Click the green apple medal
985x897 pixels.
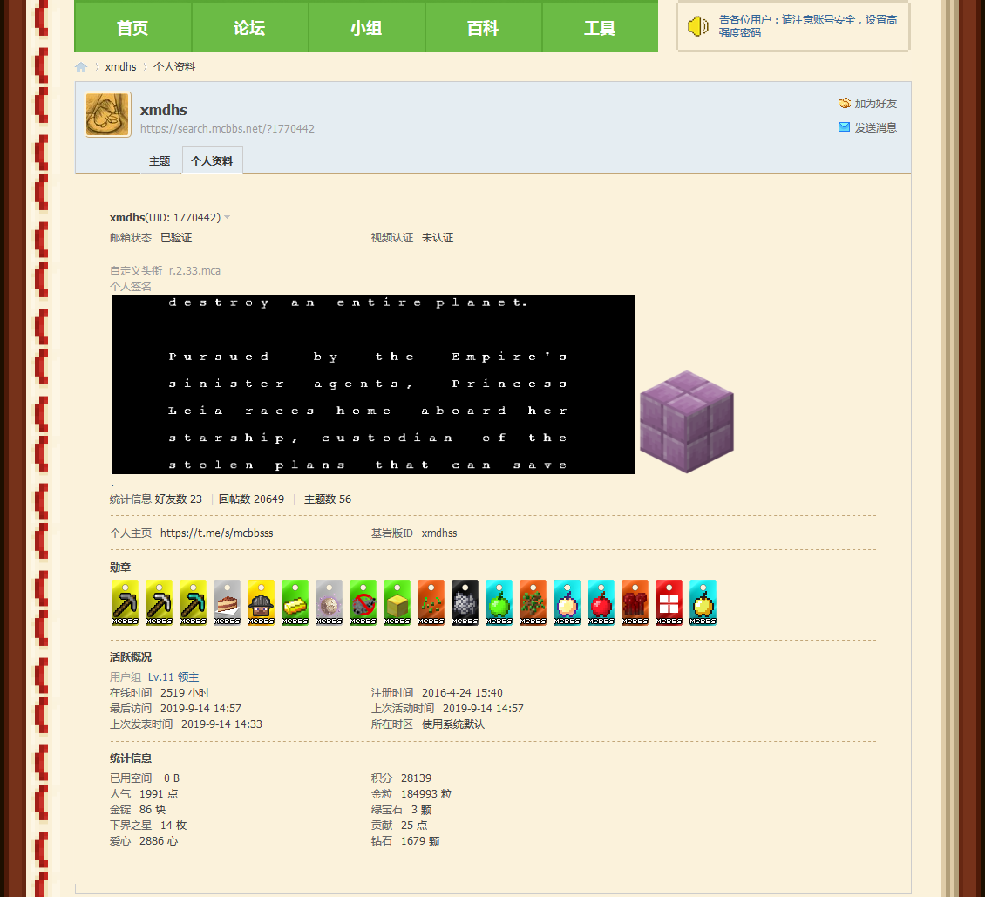[x=499, y=602]
